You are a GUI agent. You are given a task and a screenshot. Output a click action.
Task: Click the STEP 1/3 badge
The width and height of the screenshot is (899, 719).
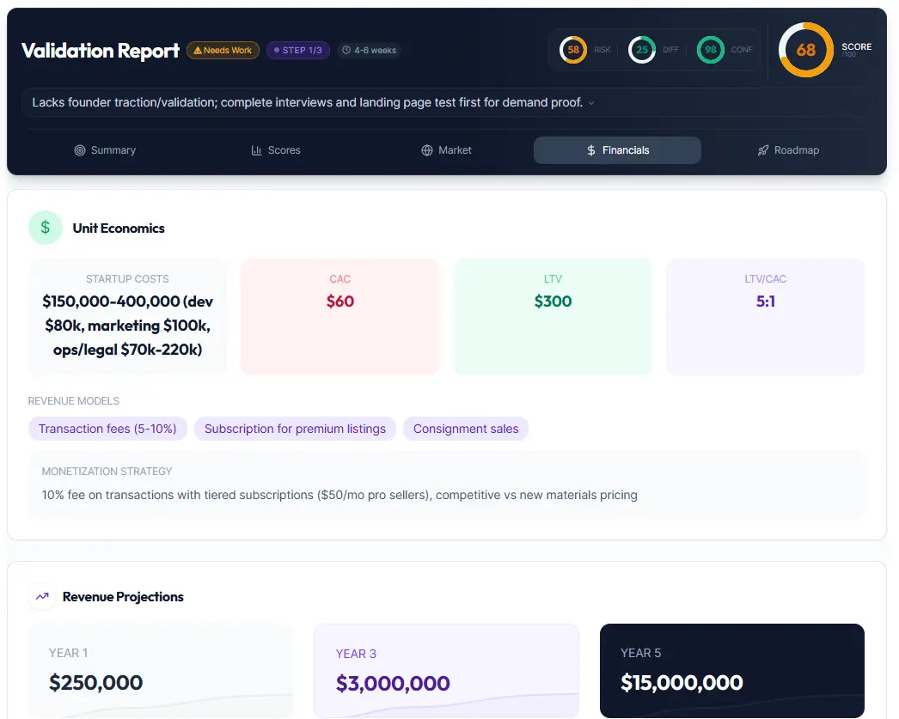click(297, 50)
